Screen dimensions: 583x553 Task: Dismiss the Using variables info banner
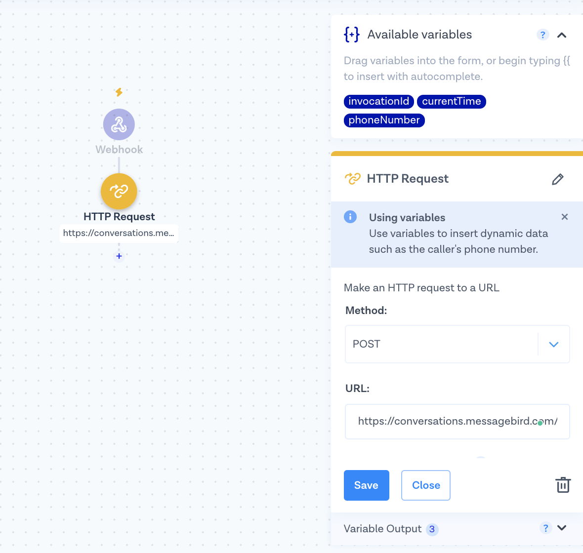565,217
